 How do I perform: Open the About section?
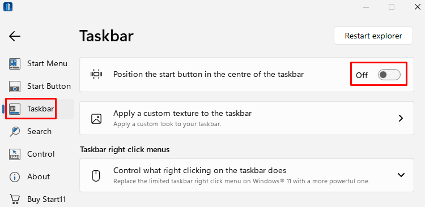pyautogui.click(x=38, y=176)
